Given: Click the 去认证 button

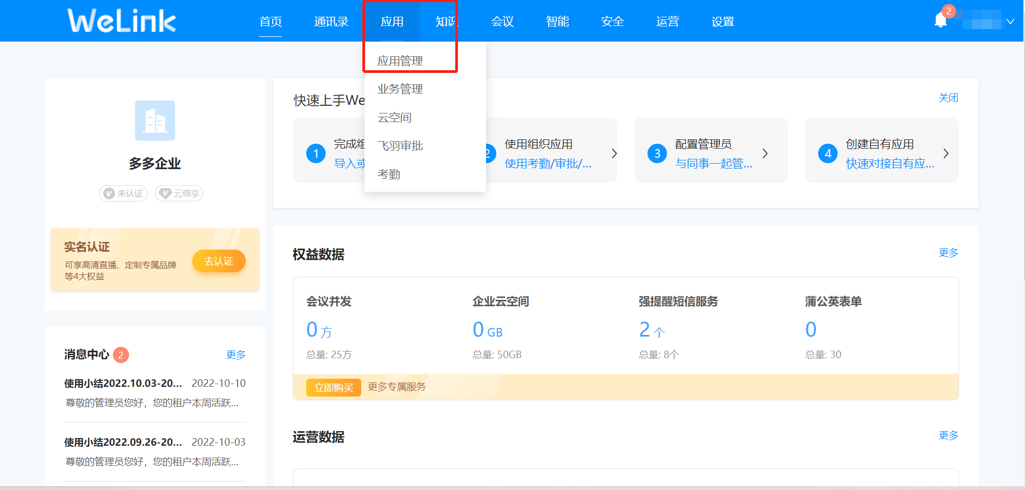Looking at the screenshot, I should point(219,261).
